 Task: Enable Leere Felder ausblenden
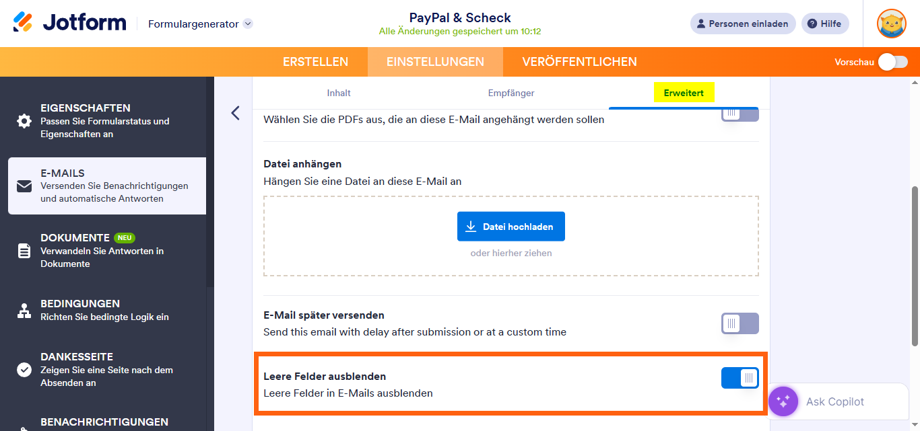click(740, 378)
